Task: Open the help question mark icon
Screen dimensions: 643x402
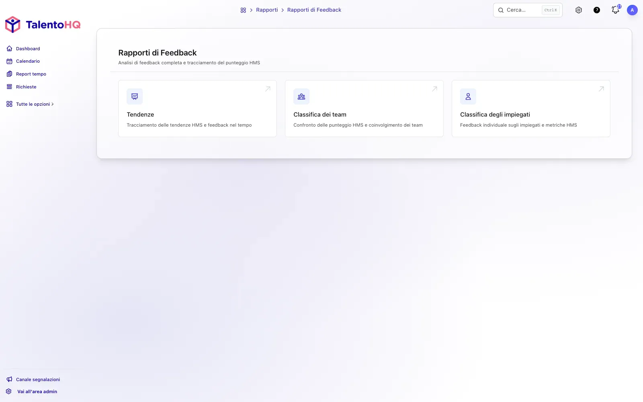Action: pyautogui.click(x=597, y=10)
